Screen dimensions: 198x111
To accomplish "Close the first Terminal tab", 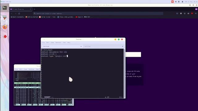I will [x=81, y=46].
